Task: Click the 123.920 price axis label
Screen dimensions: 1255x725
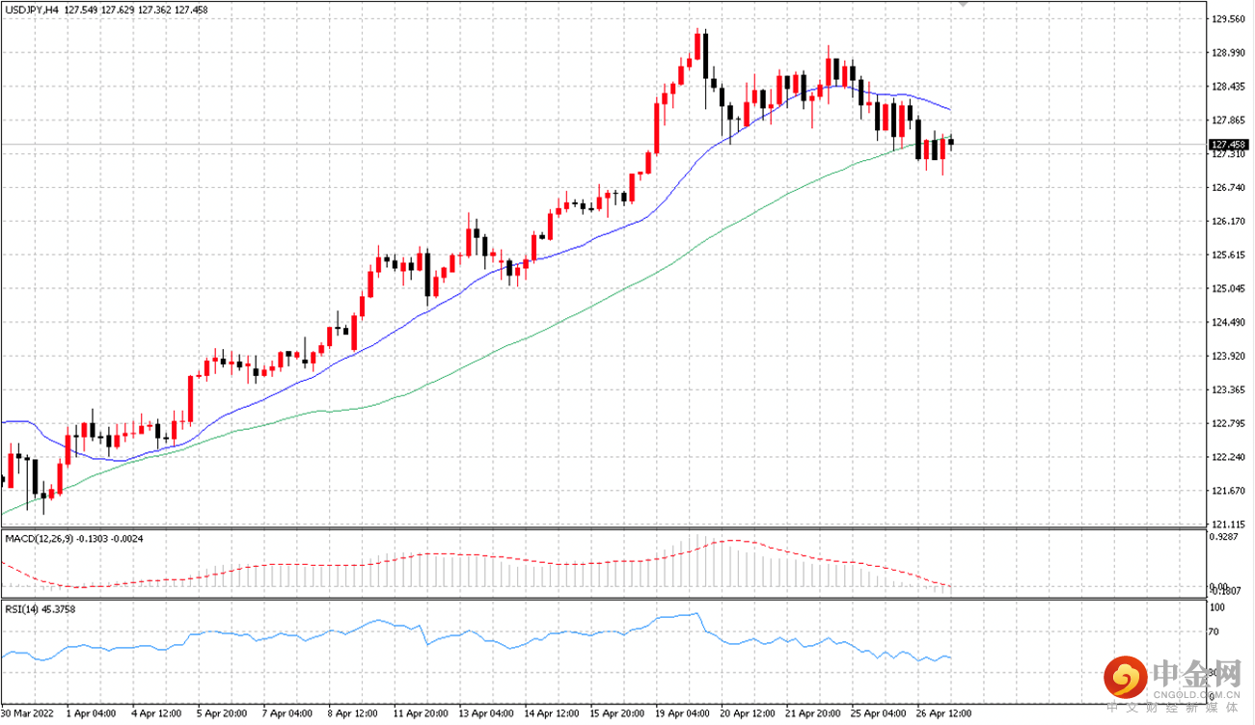Action: point(1227,356)
